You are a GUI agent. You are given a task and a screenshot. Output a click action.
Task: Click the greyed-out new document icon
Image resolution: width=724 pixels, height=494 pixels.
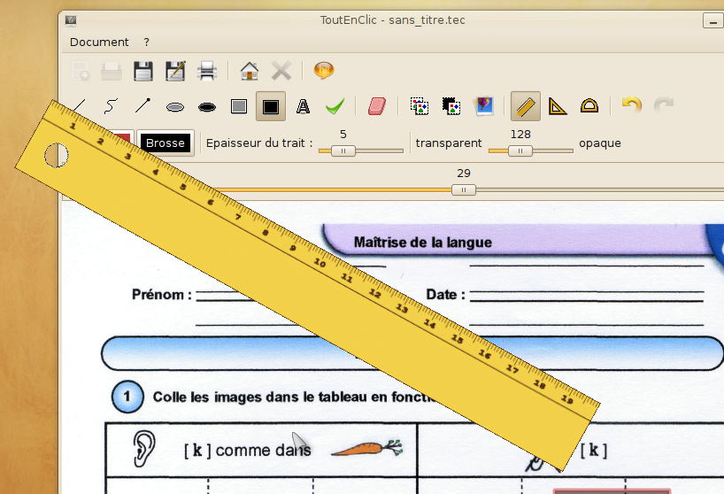pos(80,71)
